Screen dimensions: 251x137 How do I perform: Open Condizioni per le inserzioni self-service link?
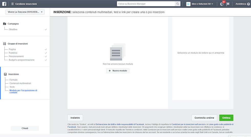pyautogui.click(x=188, y=124)
